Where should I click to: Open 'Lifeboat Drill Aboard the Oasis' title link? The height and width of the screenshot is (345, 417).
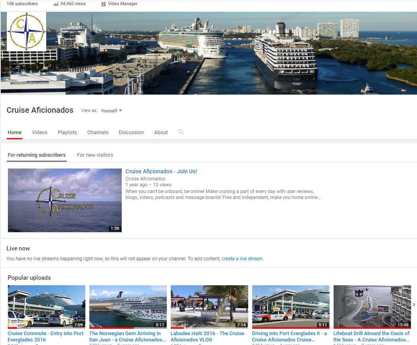coord(371,336)
